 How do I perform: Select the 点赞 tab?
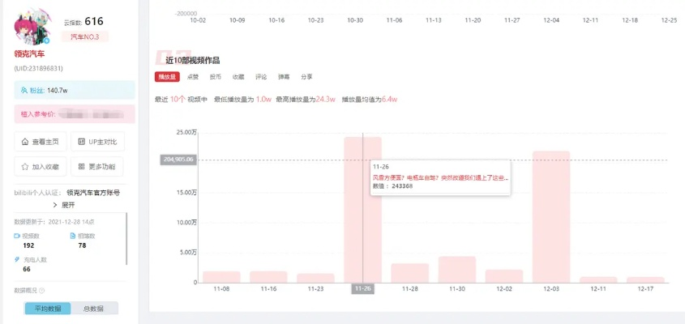point(193,77)
